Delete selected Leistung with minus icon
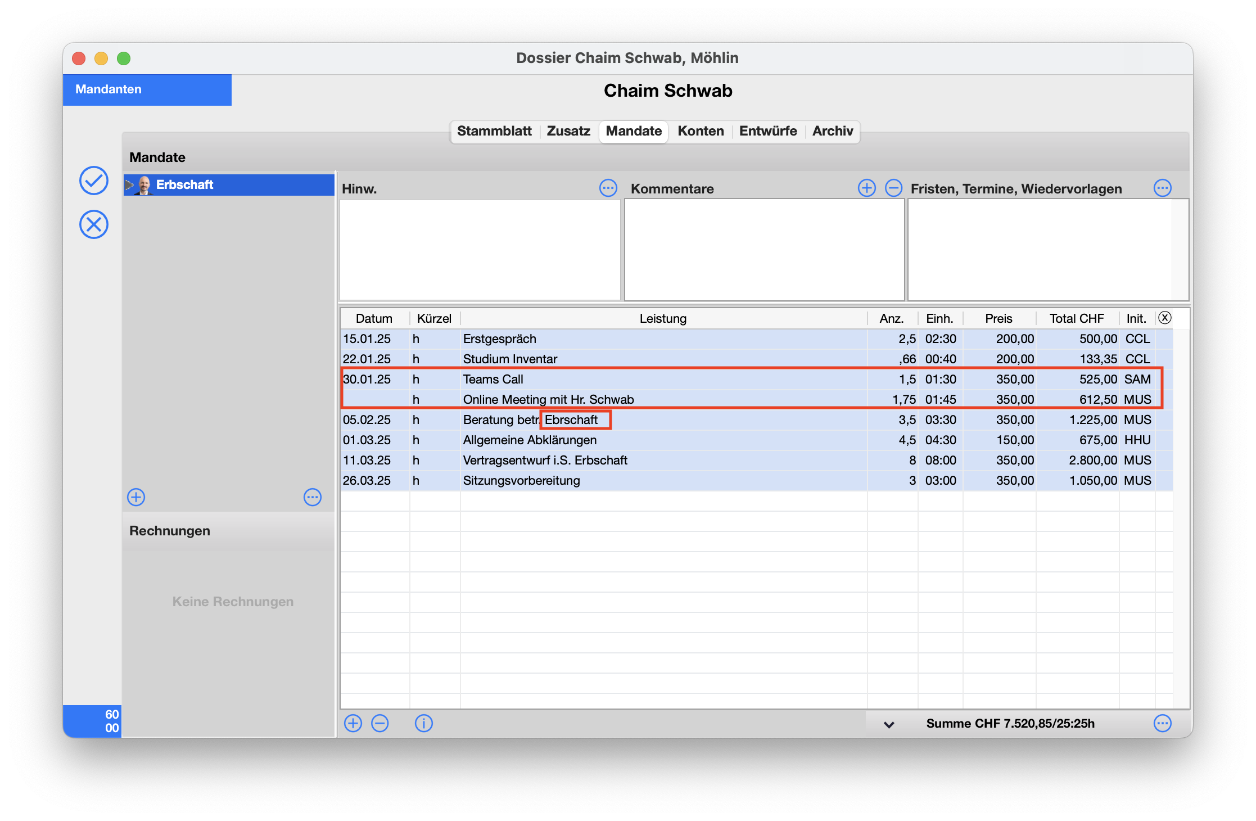The width and height of the screenshot is (1256, 821). pos(380,723)
